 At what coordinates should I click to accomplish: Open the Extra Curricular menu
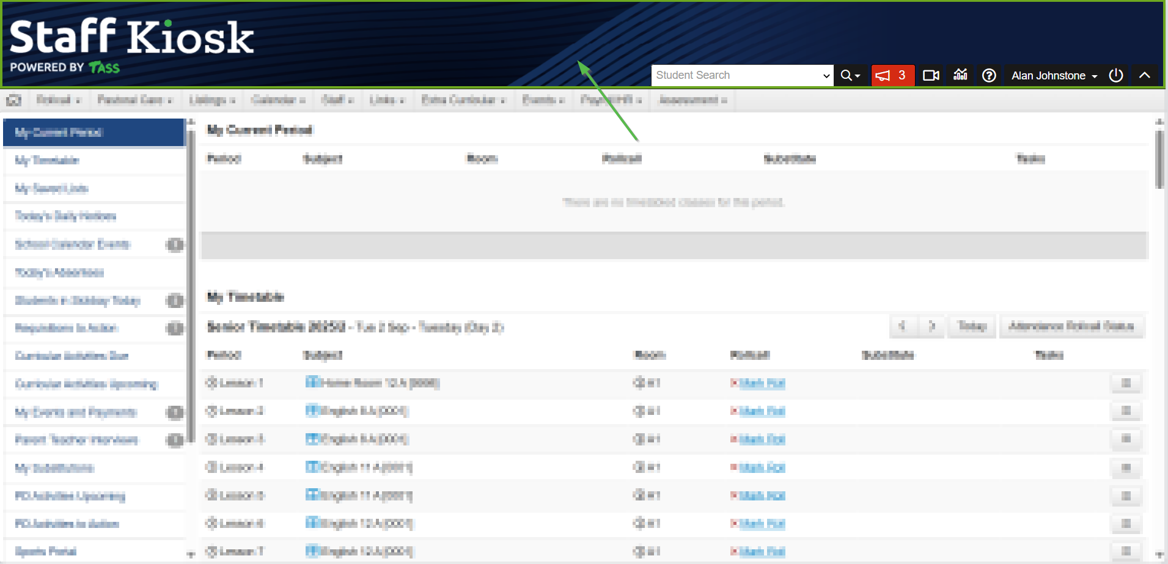pos(463,100)
